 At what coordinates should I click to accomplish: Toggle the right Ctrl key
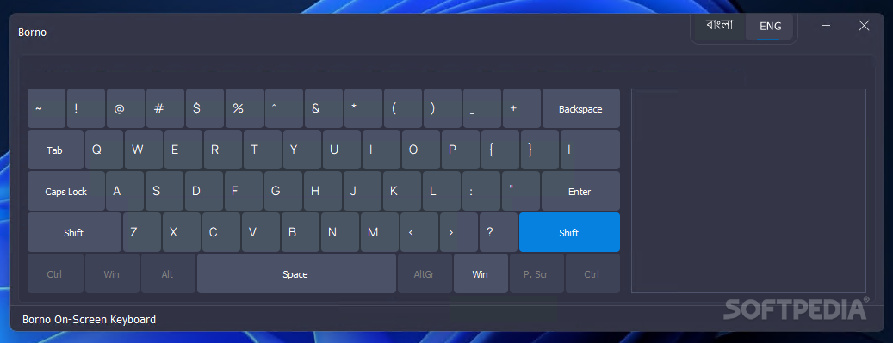(592, 273)
